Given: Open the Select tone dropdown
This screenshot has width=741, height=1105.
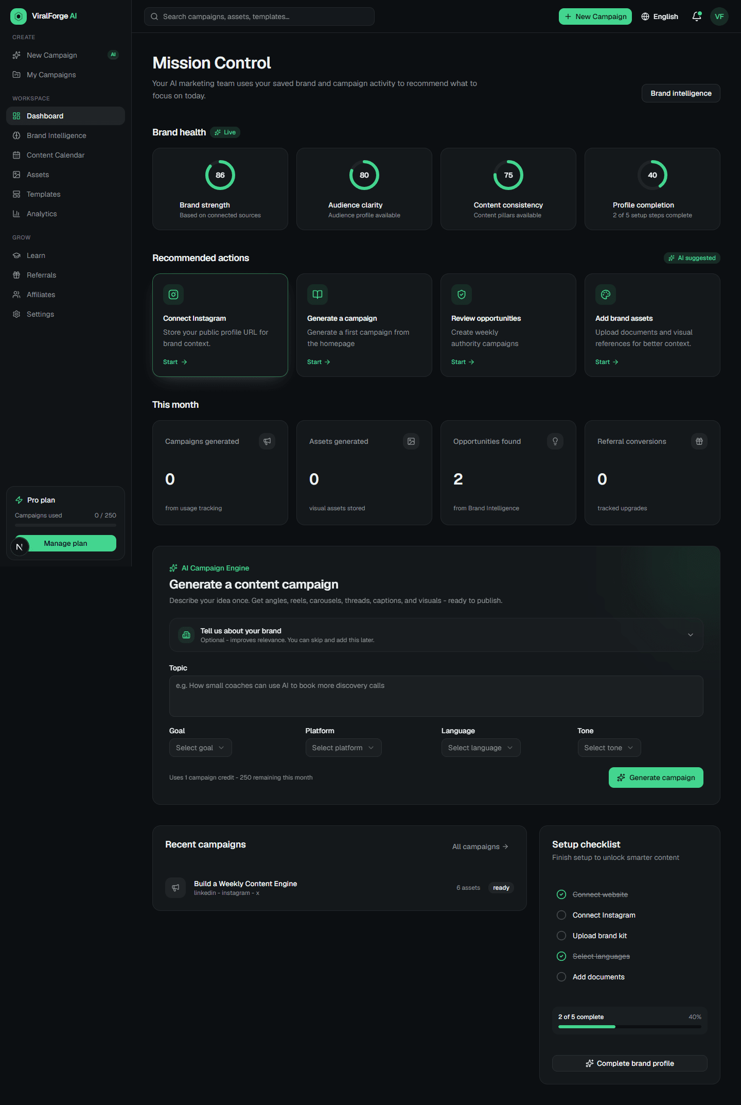Looking at the screenshot, I should (609, 748).
